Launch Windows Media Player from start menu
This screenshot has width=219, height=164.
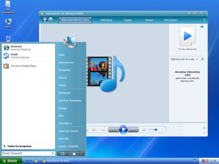(28, 66)
